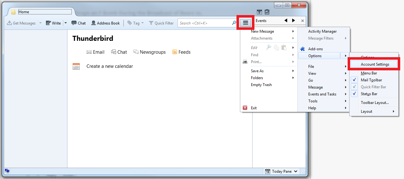Viewport: 404px width, 179px height.
Task: Toggle the Status Bar checkmark
Action: point(355,94)
